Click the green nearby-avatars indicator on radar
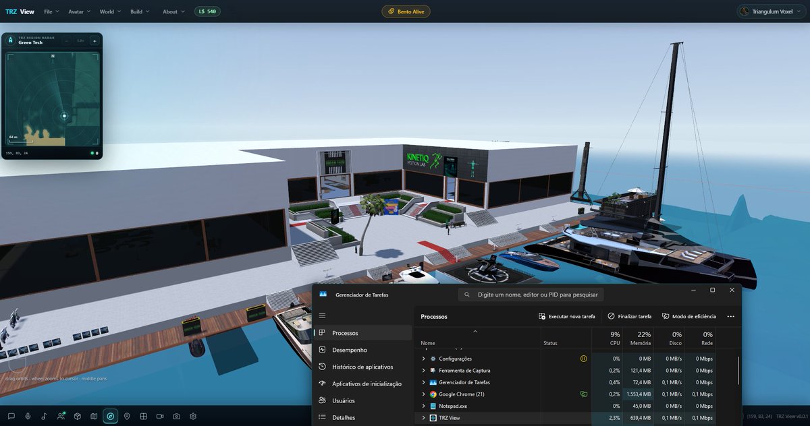 click(x=93, y=153)
